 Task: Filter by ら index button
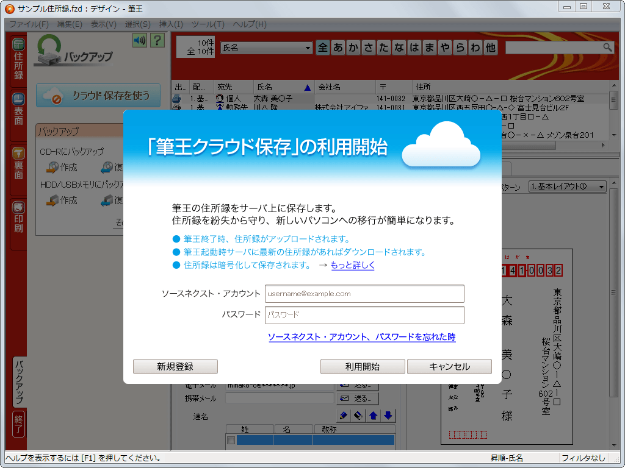[x=460, y=48]
